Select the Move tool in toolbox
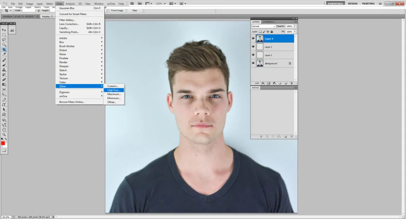Image resolution: width=406 pixels, height=219 pixels. pos(4,30)
